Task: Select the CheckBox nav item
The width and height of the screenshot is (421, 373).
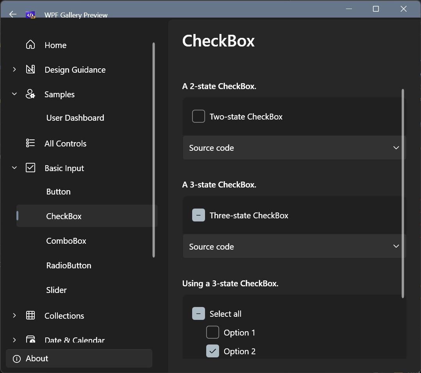Action: pyautogui.click(x=86, y=216)
